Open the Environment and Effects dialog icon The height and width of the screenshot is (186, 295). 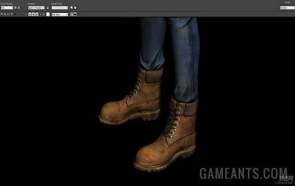click(x=75, y=8)
